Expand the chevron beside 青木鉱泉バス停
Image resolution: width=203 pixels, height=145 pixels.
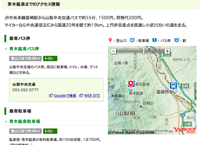coord(6,49)
